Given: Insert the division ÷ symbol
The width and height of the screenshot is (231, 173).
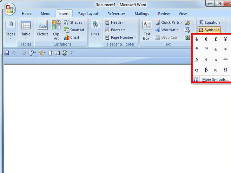Looking at the screenshot, I should 206,60.
